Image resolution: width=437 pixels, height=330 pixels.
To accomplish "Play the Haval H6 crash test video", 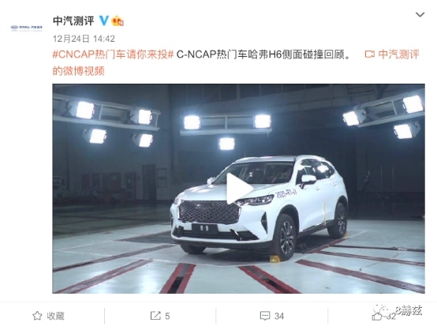I will point(239,189).
